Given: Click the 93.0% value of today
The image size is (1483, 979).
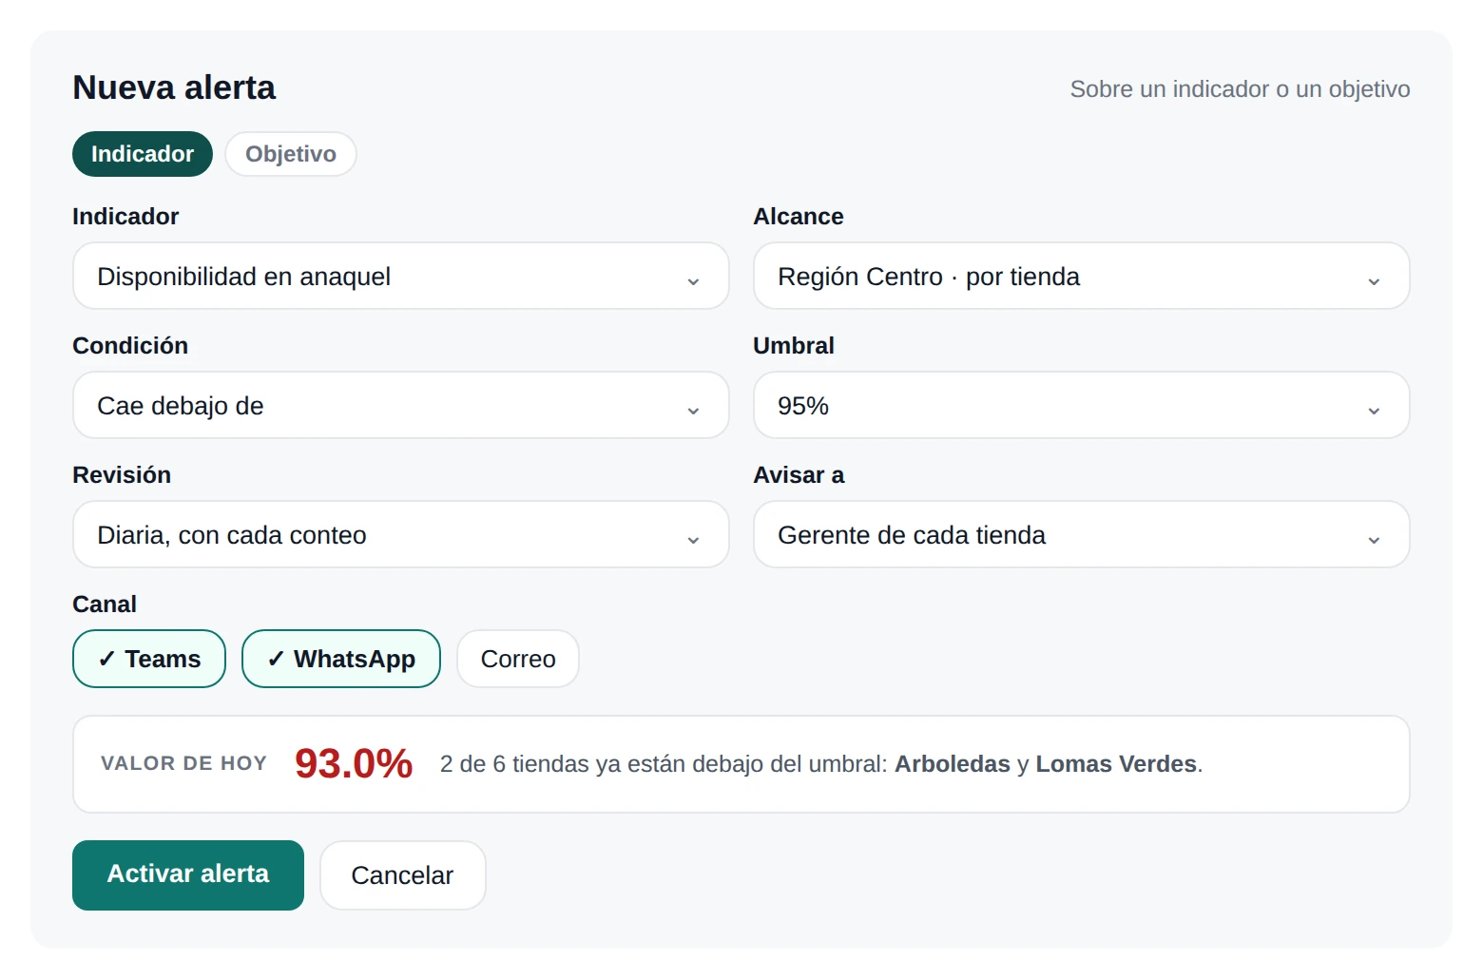Looking at the screenshot, I should coord(354,763).
